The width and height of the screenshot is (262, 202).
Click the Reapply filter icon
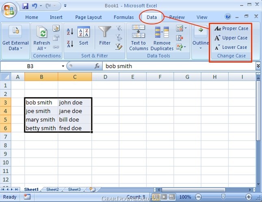tap(119, 38)
